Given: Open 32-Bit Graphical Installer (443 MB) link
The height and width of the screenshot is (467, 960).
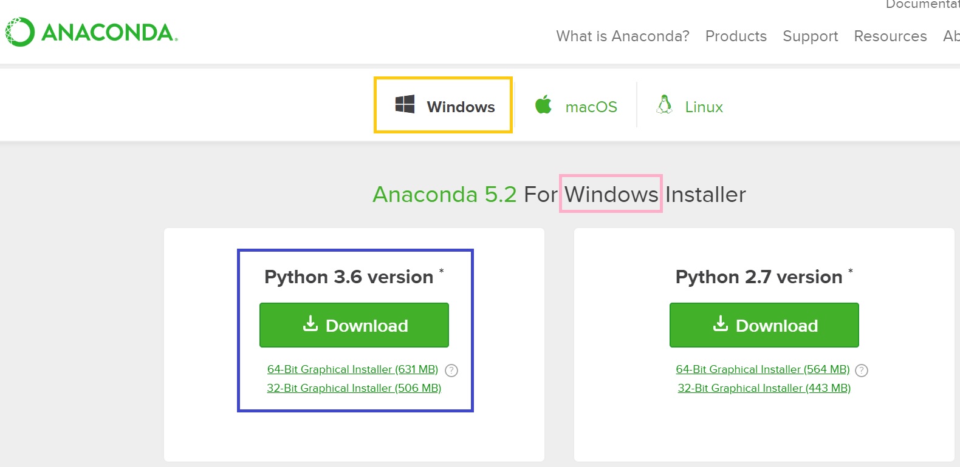Looking at the screenshot, I should (x=764, y=388).
